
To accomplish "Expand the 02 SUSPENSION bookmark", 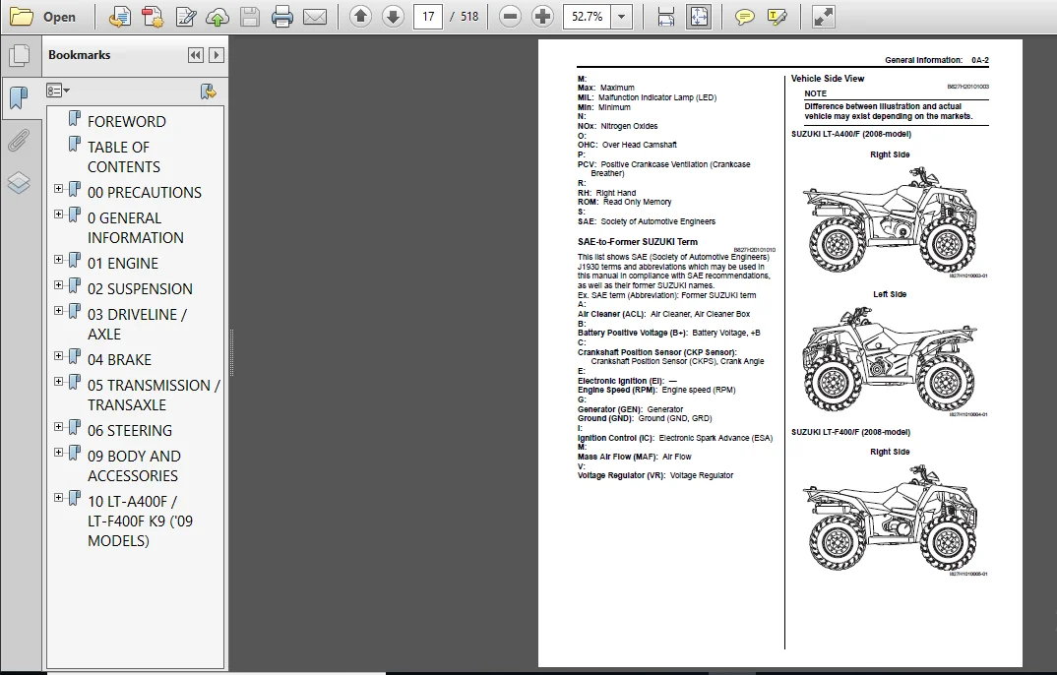I will [x=59, y=285].
